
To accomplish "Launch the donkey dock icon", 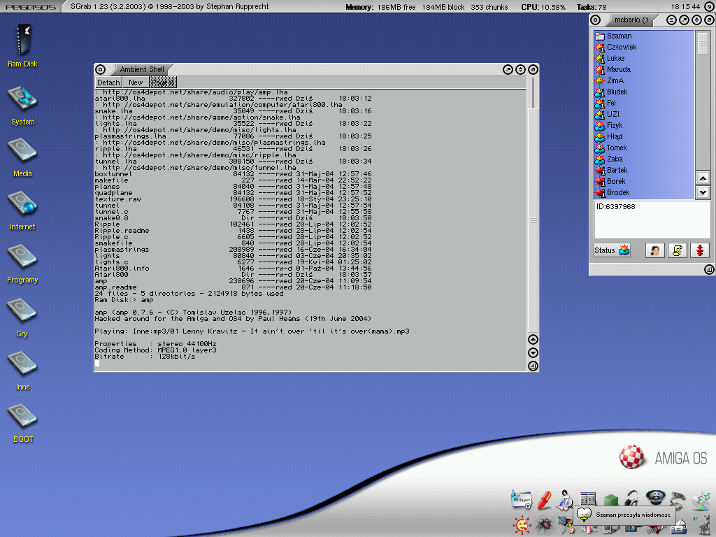I will [706, 524].
